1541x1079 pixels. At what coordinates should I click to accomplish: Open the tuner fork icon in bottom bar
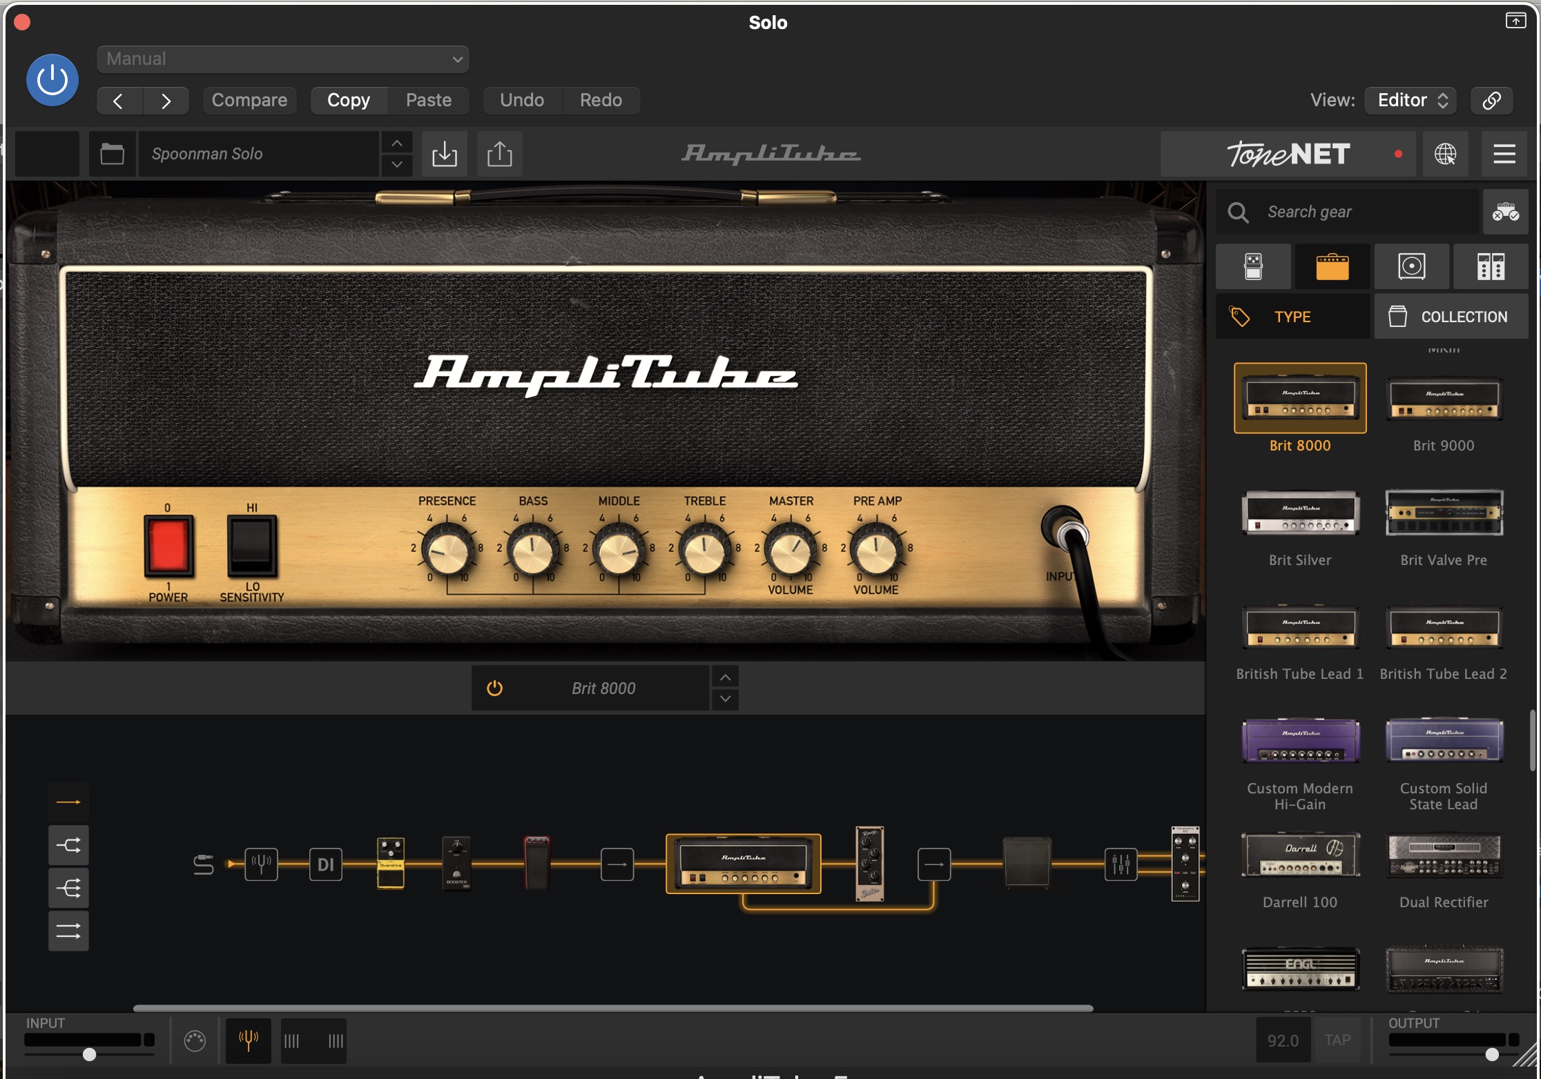tap(249, 1040)
